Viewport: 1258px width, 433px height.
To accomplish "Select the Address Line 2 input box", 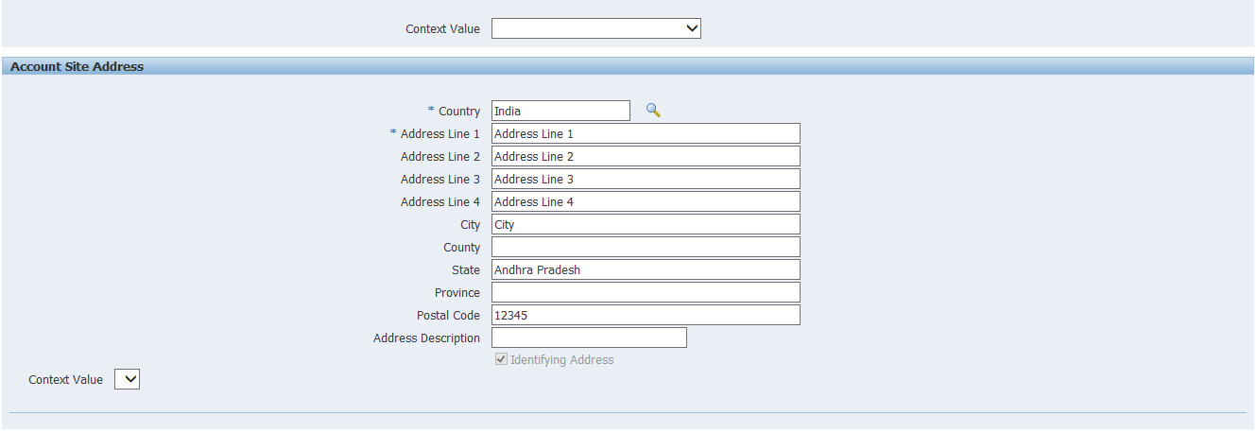I will click(x=646, y=156).
